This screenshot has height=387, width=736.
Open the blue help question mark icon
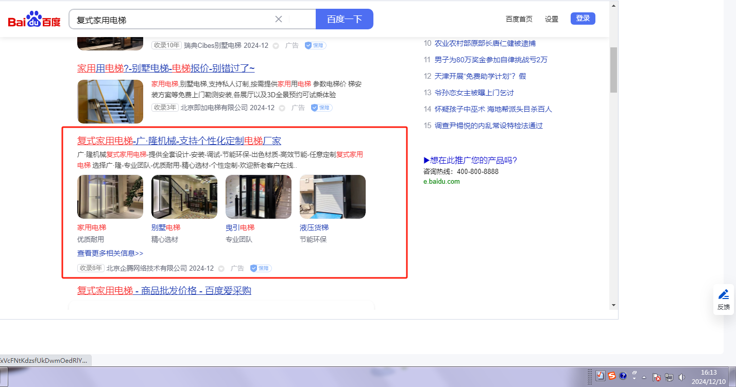tap(623, 376)
